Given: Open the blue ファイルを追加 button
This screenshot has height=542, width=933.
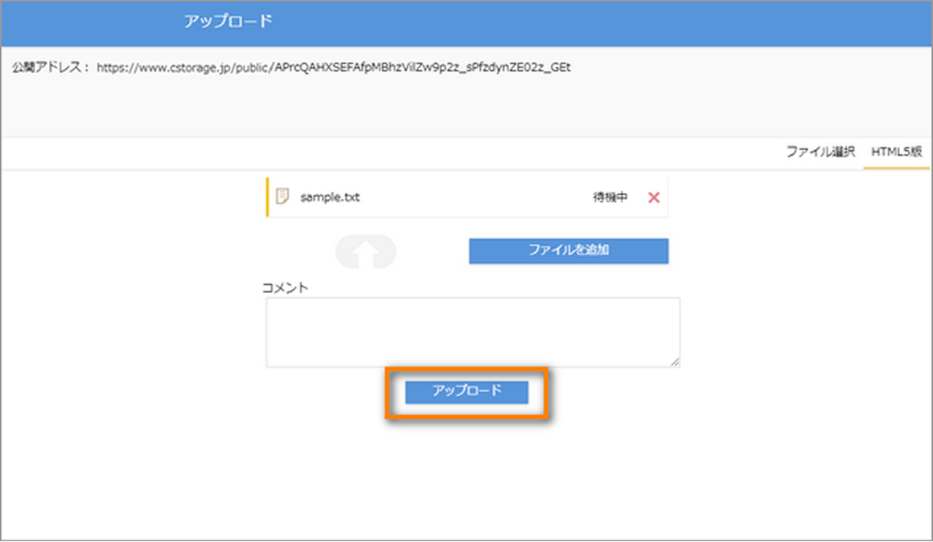Looking at the screenshot, I should (568, 251).
